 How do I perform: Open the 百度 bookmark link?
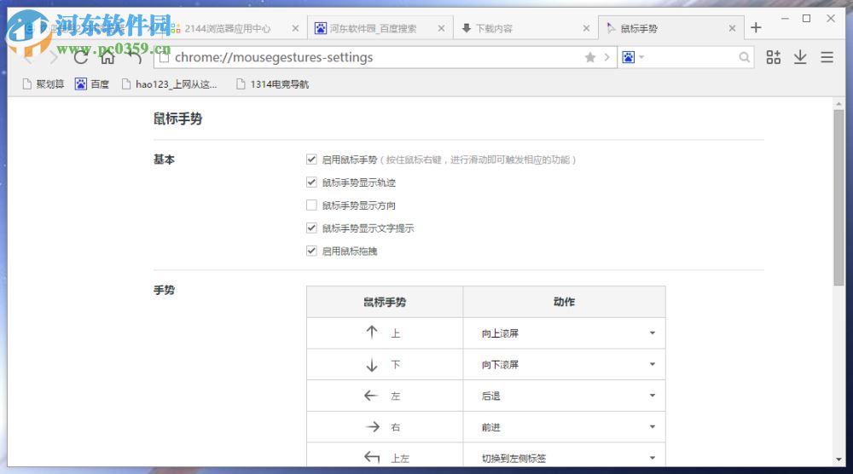(x=92, y=84)
